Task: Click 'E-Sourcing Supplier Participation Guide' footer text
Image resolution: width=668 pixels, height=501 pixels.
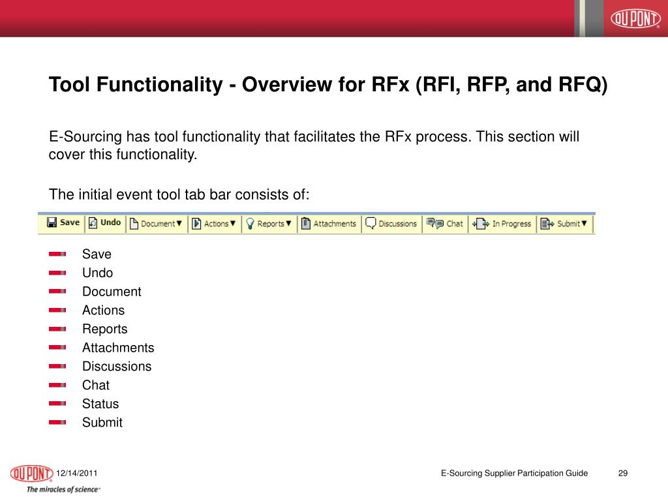Action: [x=514, y=474]
